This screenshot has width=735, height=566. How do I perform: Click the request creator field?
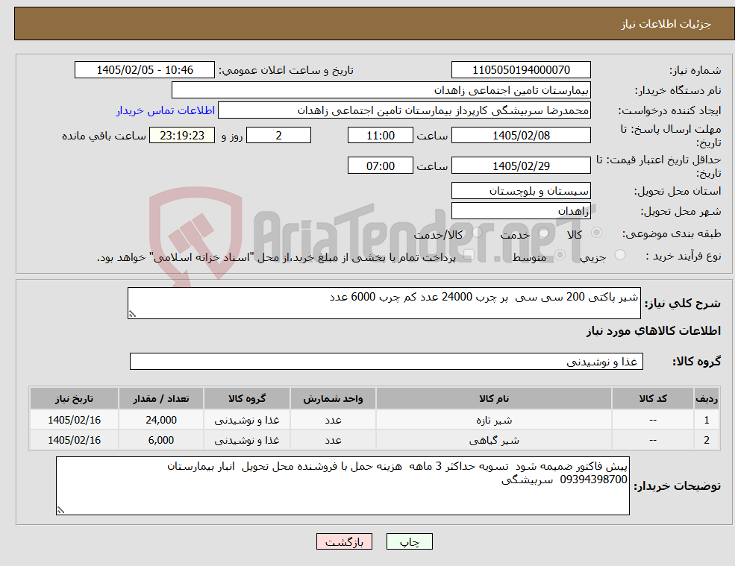[404, 110]
